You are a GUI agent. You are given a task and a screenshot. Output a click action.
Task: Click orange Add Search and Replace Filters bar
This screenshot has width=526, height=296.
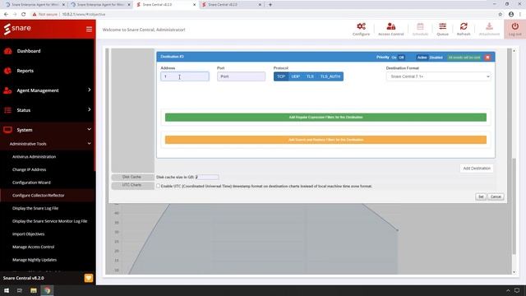325,140
